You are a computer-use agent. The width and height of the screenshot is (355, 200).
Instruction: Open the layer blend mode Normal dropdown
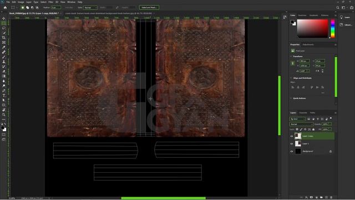[301, 124]
